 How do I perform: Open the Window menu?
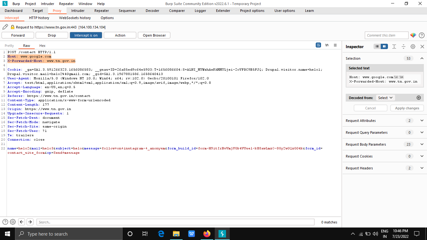(85, 4)
